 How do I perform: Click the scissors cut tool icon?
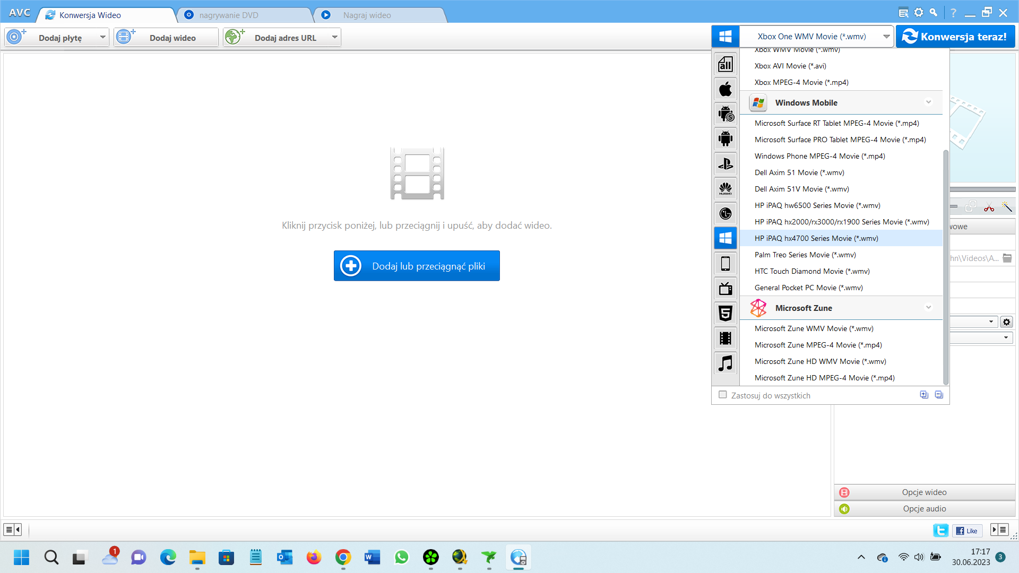[989, 207]
